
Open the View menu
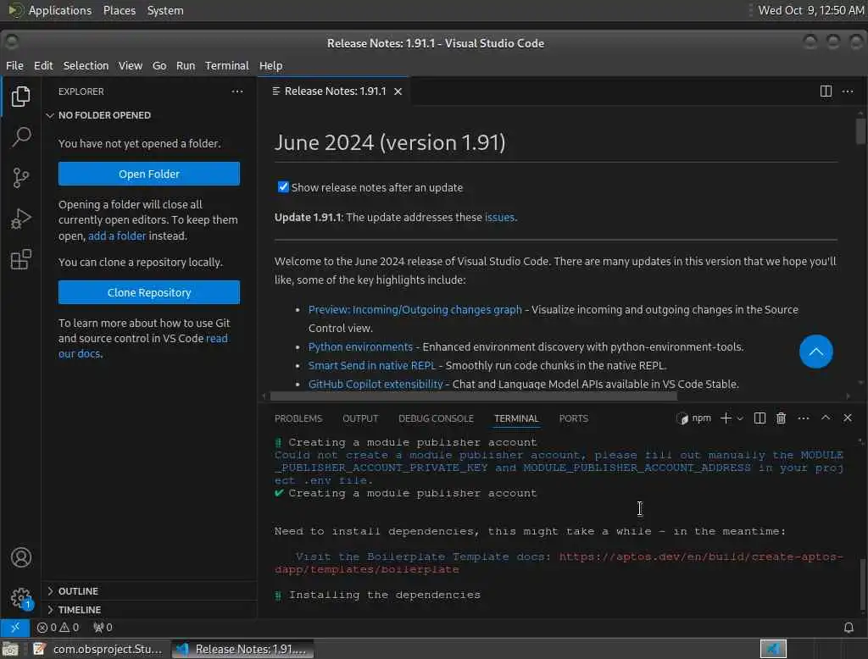[x=130, y=65]
